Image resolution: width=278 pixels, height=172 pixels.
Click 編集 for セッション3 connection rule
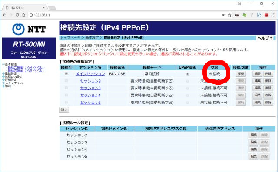coord(254,142)
